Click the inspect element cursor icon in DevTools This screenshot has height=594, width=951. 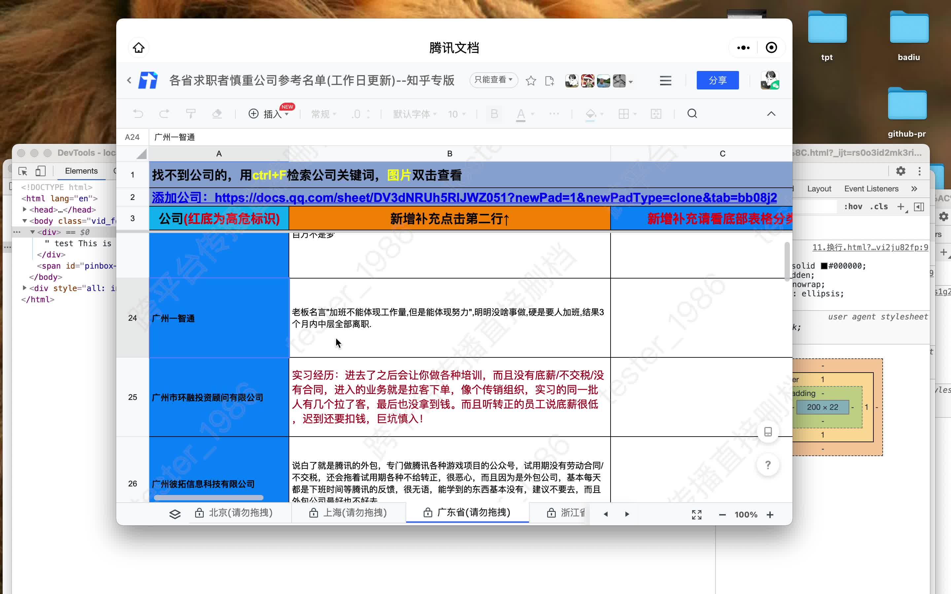point(22,171)
